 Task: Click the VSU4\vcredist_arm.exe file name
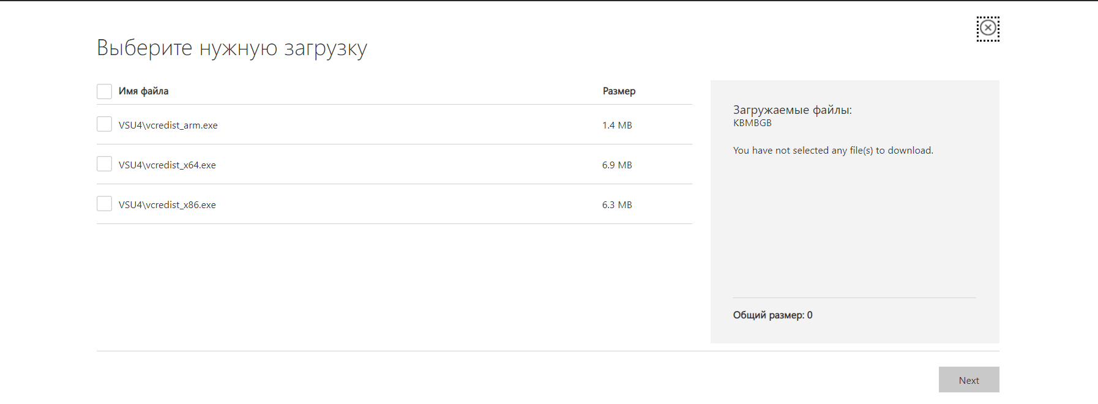tap(168, 125)
